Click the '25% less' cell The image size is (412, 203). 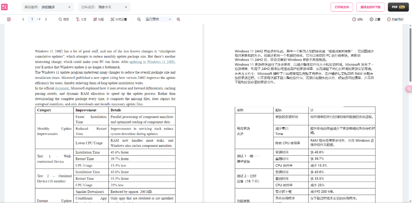point(142,185)
